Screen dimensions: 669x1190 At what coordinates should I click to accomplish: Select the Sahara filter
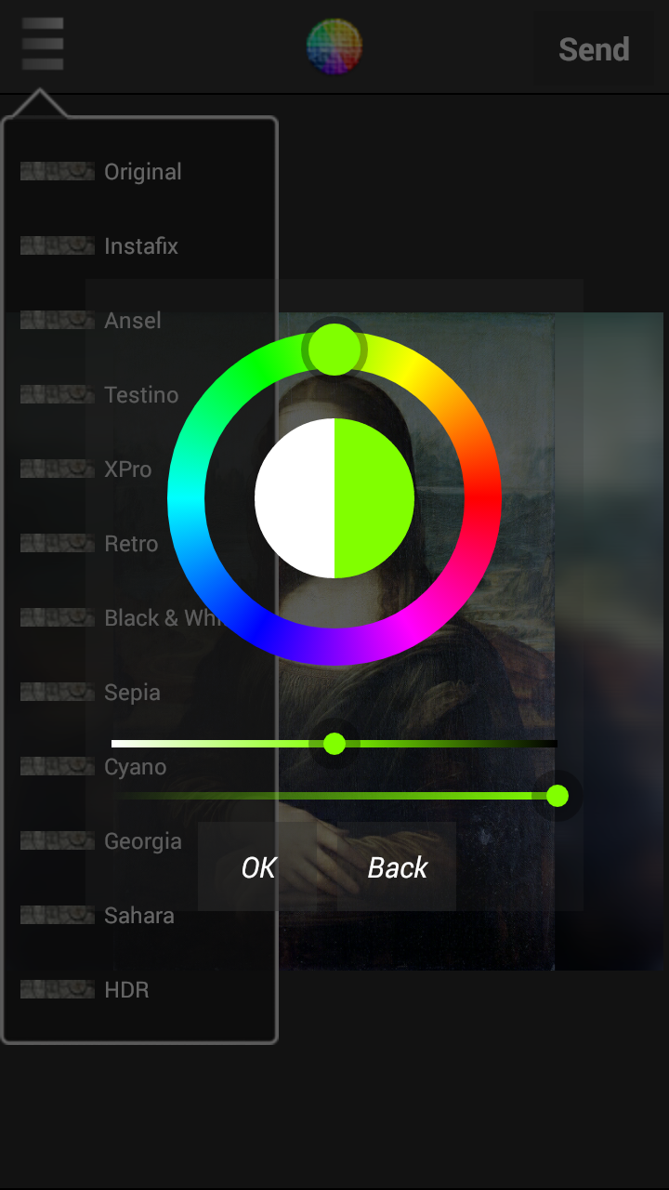[139, 915]
